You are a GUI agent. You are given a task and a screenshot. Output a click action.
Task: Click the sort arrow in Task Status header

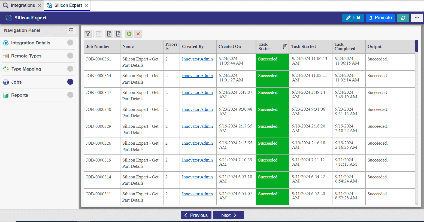(x=284, y=47)
